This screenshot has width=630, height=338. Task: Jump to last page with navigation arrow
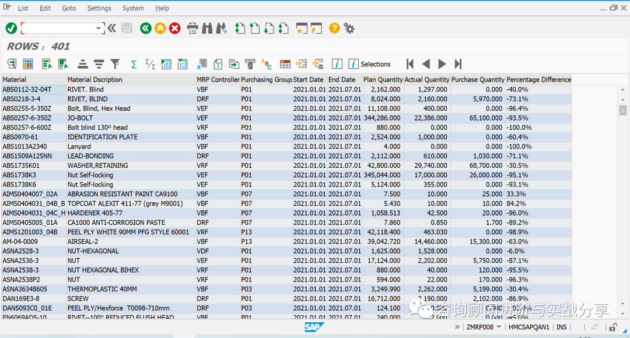pyautogui.click(x=456, y=64)
